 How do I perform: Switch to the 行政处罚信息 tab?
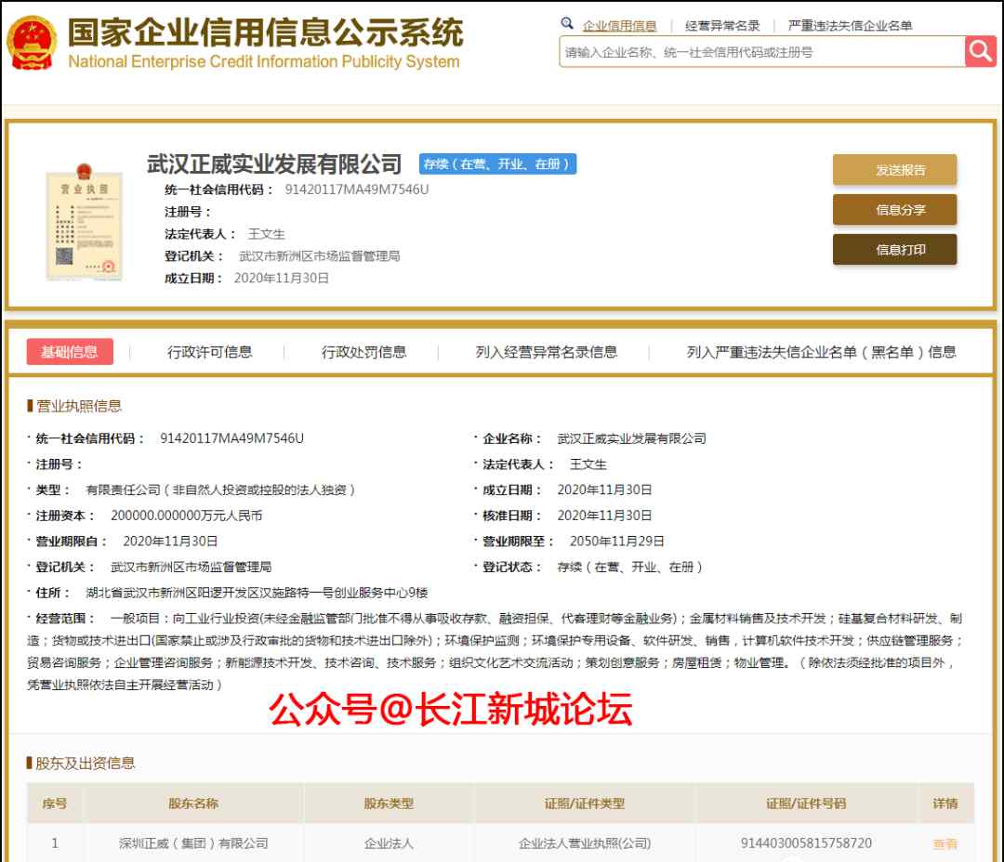point(363,352)
